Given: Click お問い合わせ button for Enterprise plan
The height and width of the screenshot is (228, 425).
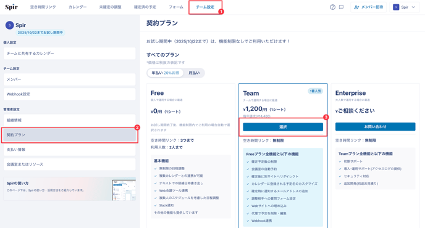Looking at the screenshot, I should 375,126.
